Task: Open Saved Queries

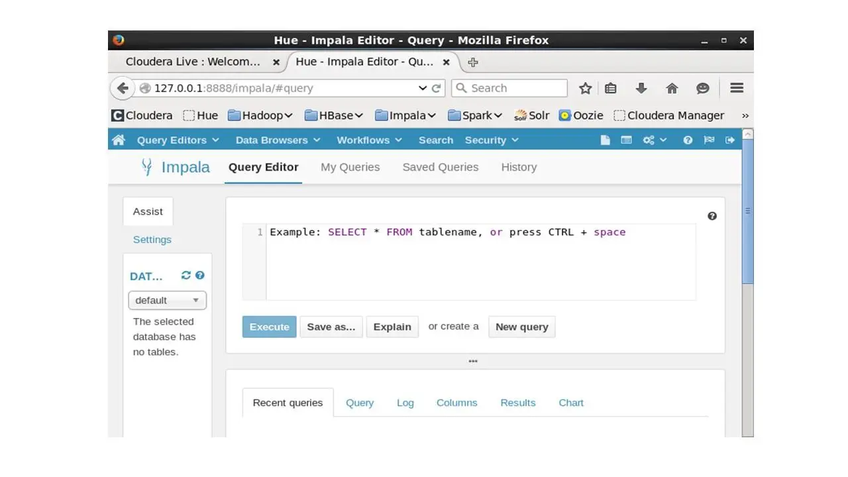Action: click(x=441, y=167)
